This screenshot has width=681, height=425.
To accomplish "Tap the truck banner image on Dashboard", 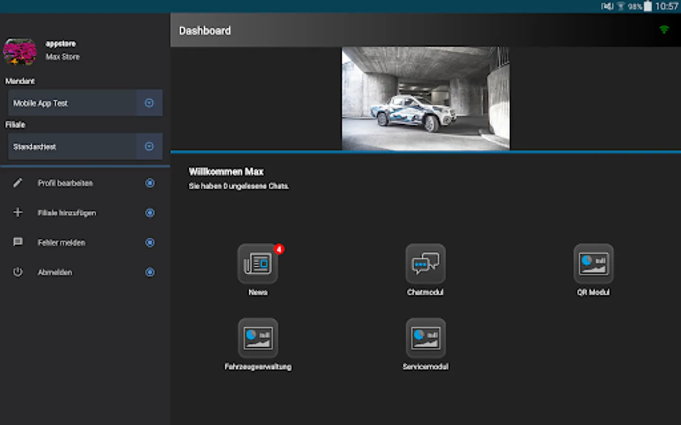I will click(x=426, y=98).
